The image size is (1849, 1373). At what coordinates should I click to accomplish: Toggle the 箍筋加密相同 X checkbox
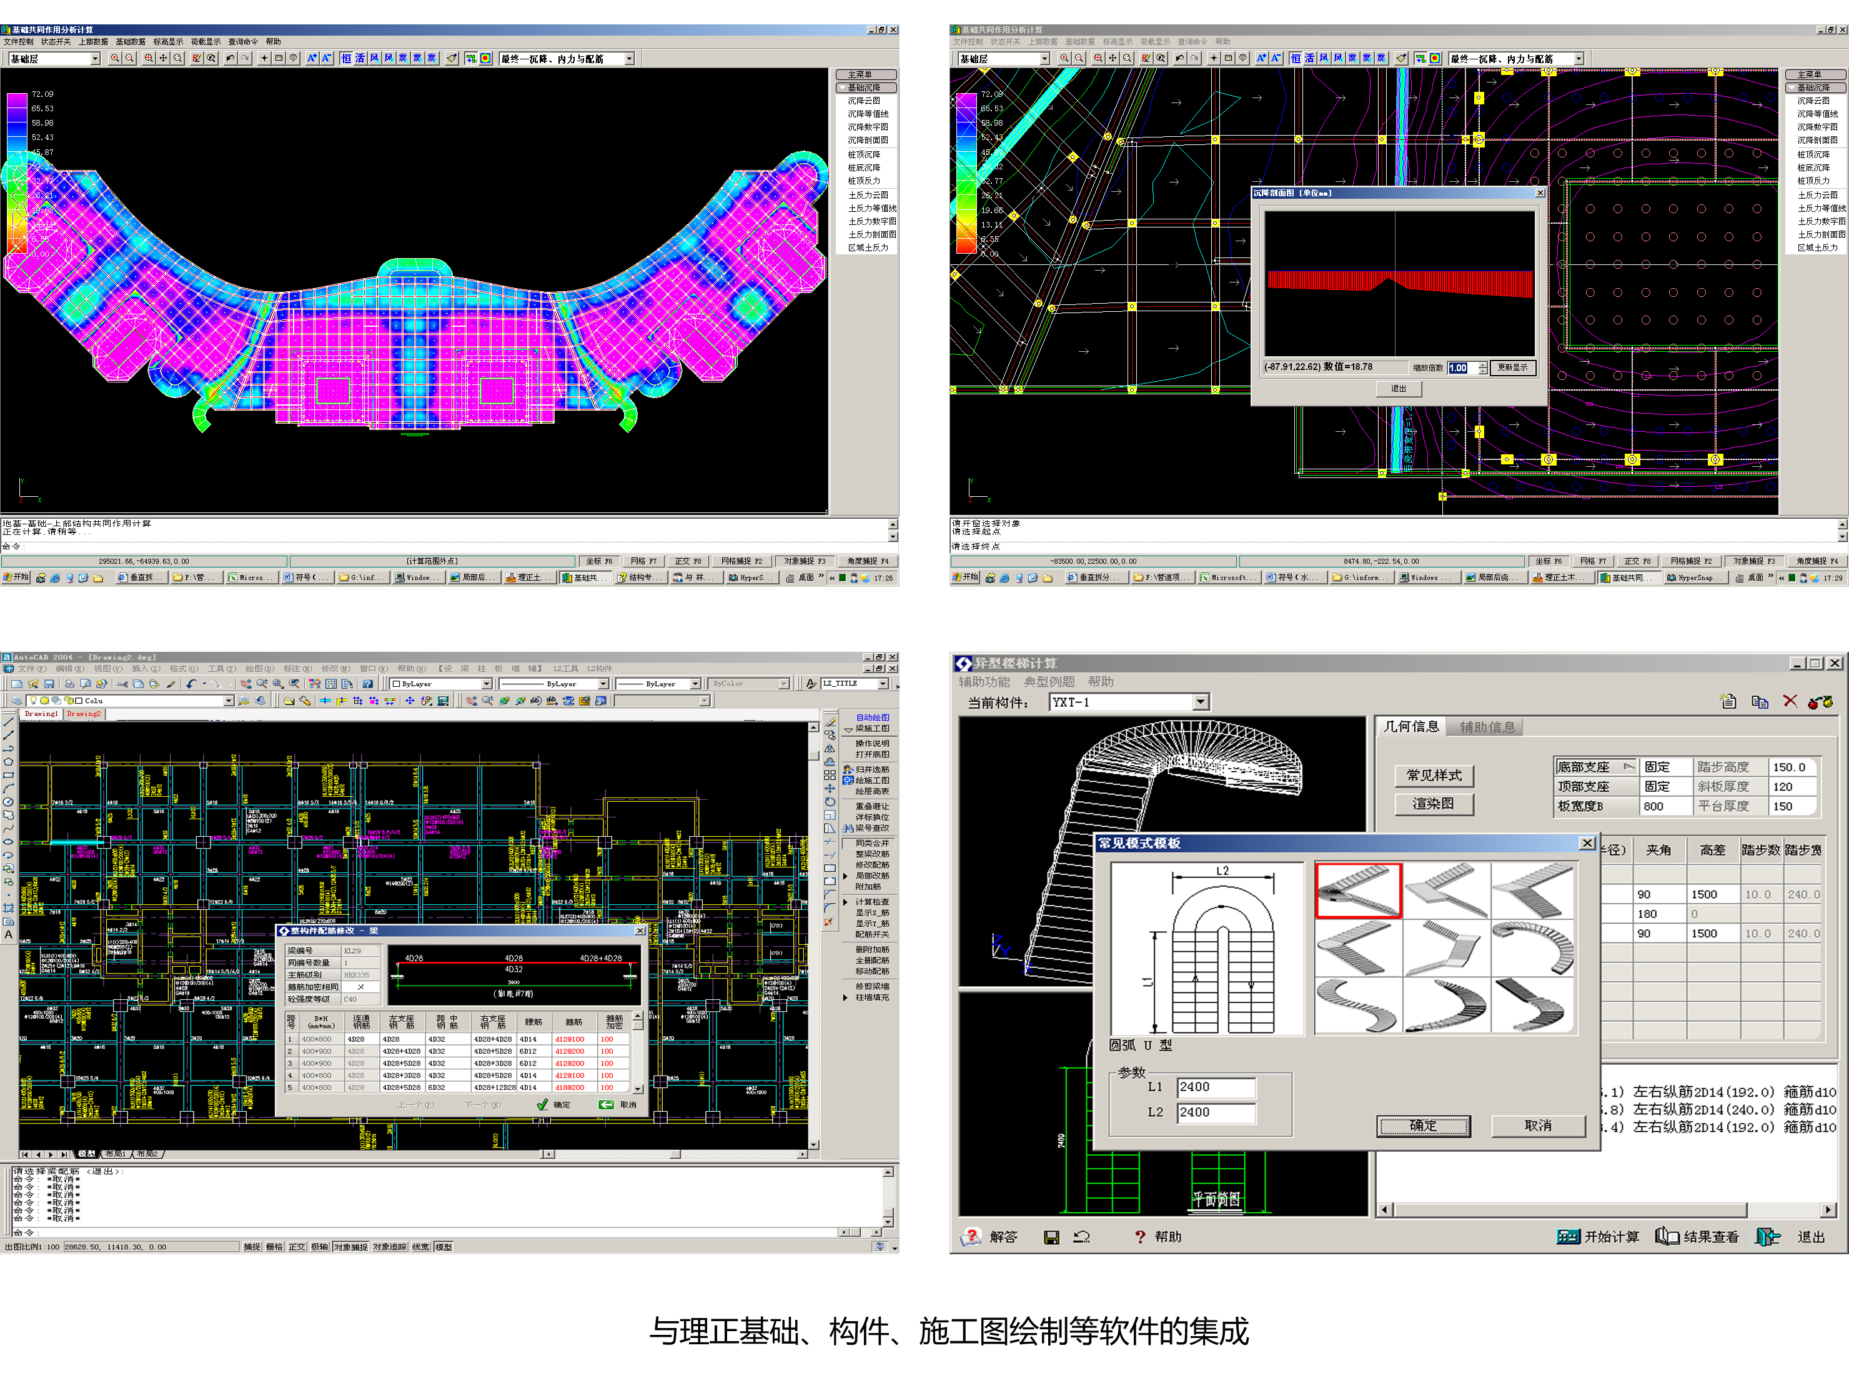(x=360, y=987)
